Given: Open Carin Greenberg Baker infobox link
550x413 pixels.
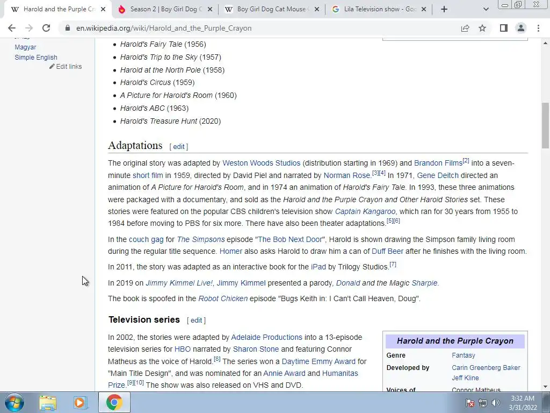Looking at the screenshot, I should click(x=486, y=368).
